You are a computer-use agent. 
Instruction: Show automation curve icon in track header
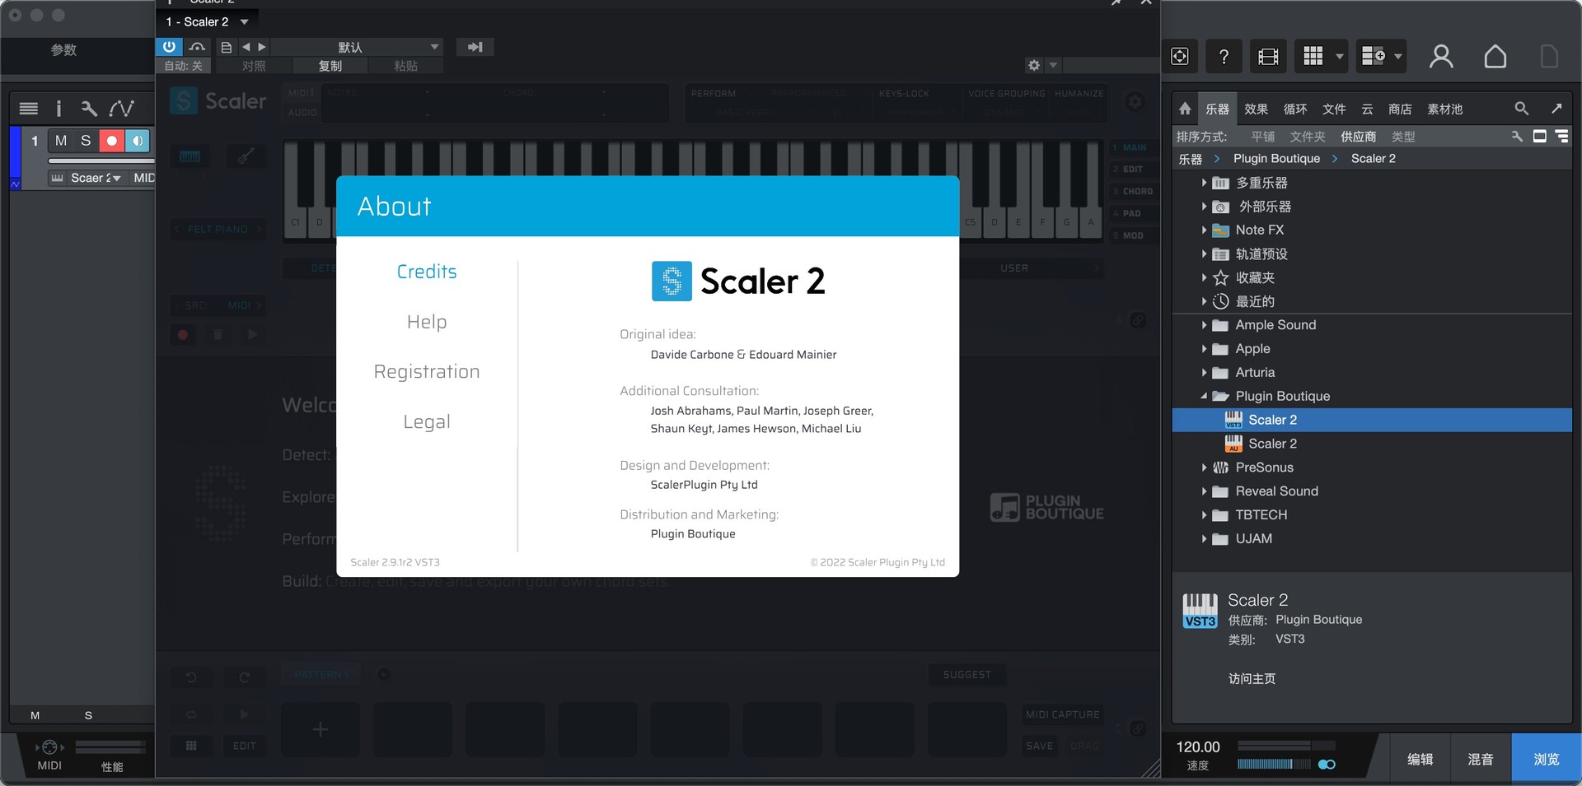pyautogui.click(x=121, y=109)
